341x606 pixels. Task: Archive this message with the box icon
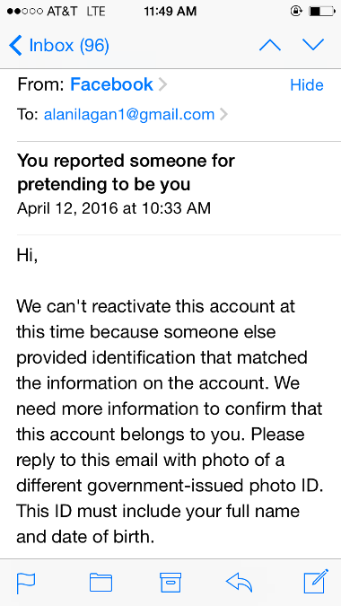pos(170,582)
